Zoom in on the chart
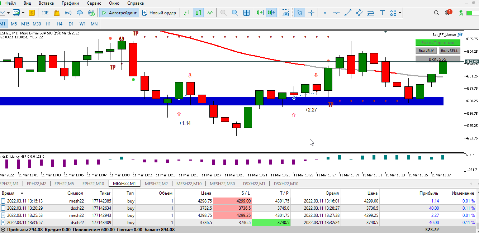The width and height of the screenshot is (479, 233). pyautogui.click(x=223, y=13)
